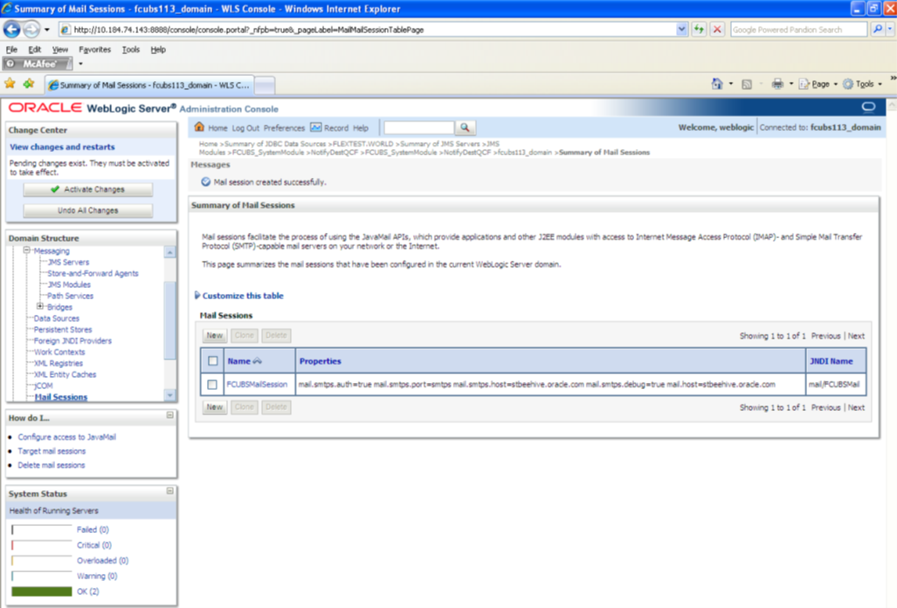Viewport: 897px width, 608px height.
Task: Click the Print icon in toolbar
Action: (x=777, y=85)
